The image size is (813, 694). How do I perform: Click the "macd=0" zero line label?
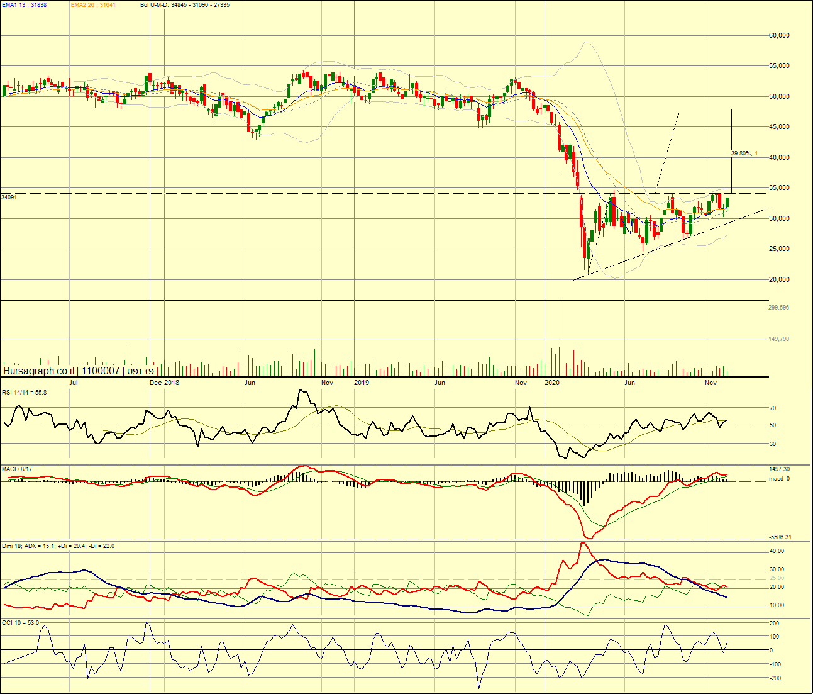pyautogui.click(x=779, y=479)
